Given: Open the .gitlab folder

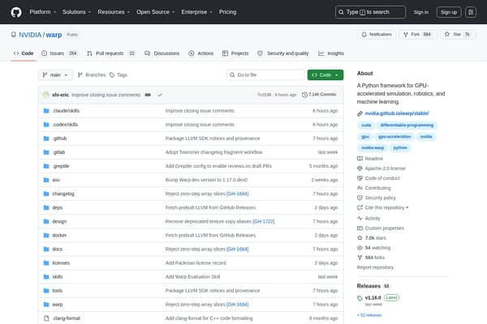Looking at the screenshot, I should [x=58, y=152].
